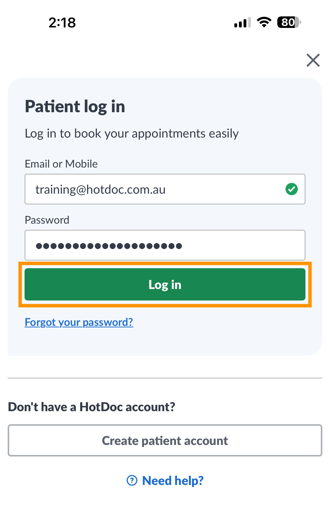Tap the Password field label
The image size is (330, 508).
(x=47, y=220)
